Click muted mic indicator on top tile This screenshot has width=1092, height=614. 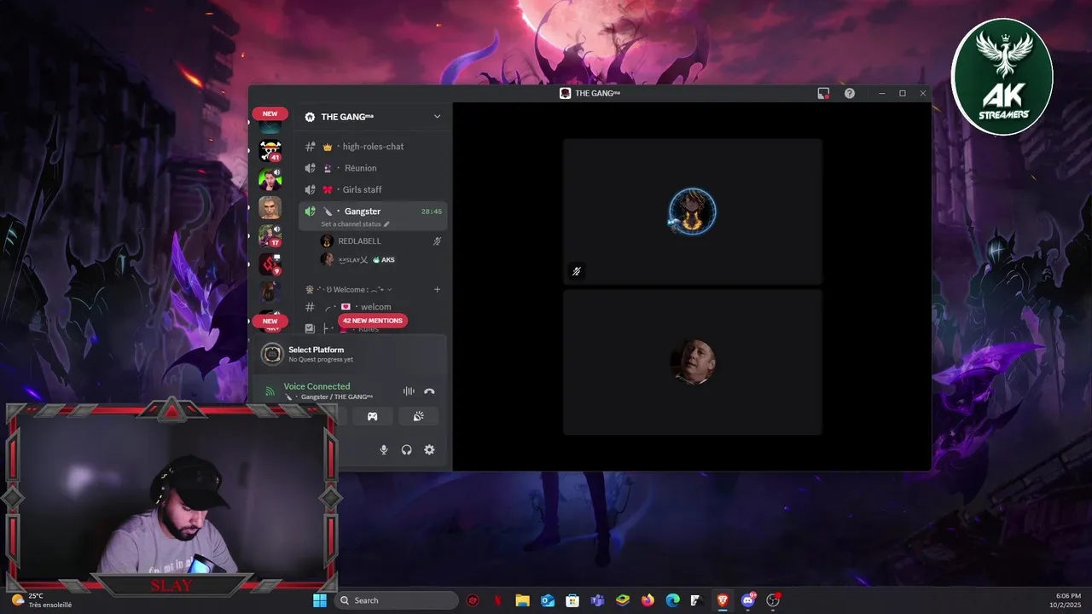coord(577,271)
